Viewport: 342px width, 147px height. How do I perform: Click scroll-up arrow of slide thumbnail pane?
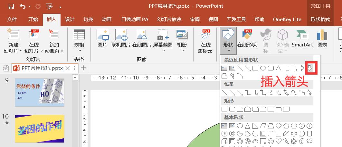tap(75, 77)
